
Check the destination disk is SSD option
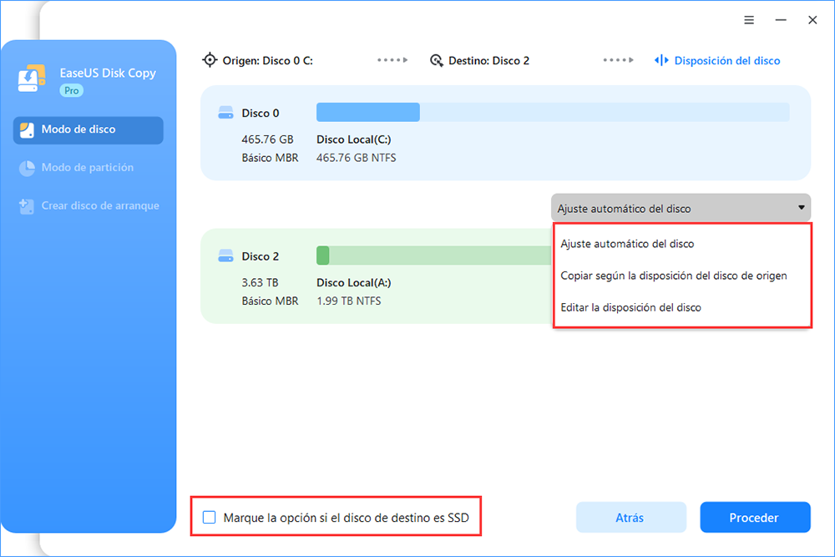click(x=210, y=517)
